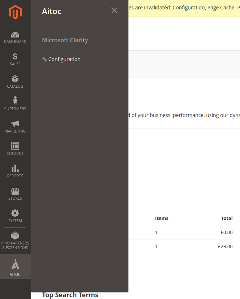Open Find Partners & Extensions
This screenshot has height=299, width=240.
coord(15,240)
